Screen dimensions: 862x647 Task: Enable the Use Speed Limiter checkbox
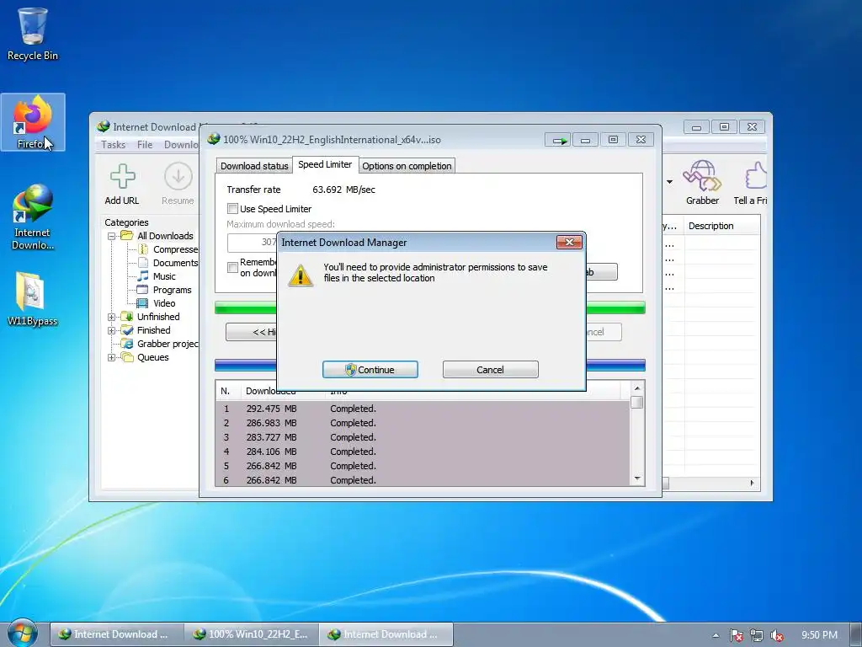pos(232,209)
